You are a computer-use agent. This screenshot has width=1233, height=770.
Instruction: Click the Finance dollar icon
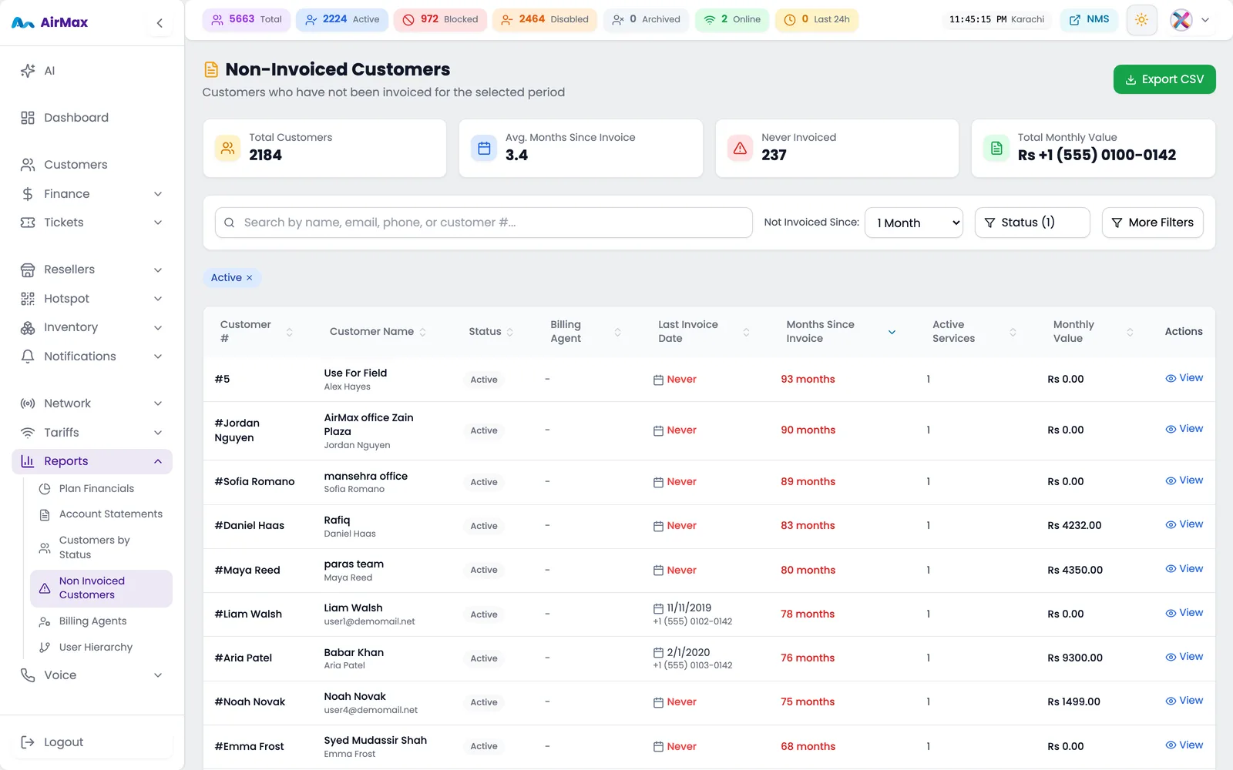click(28, 194)
